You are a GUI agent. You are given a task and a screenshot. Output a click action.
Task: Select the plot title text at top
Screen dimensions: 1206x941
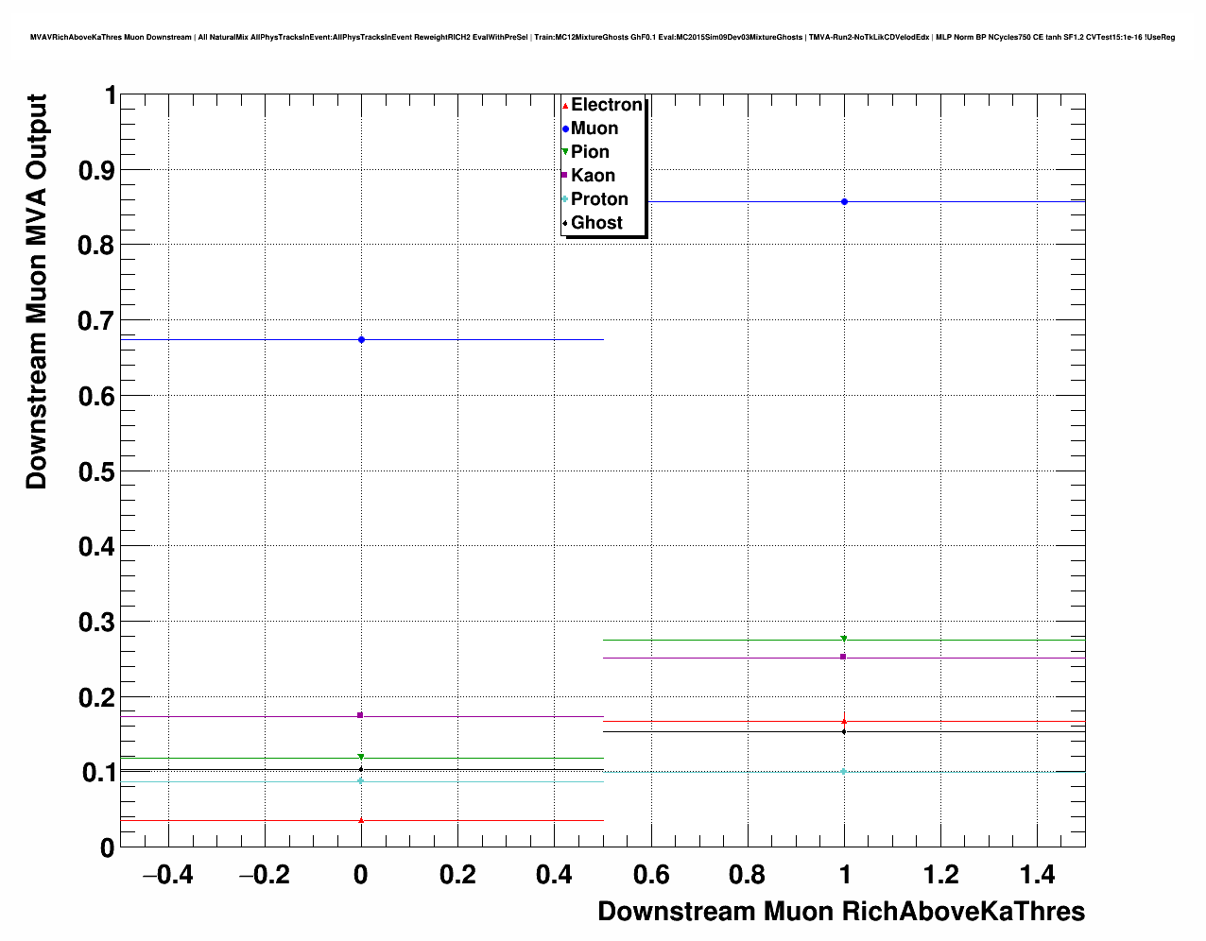tap(602, 37)
